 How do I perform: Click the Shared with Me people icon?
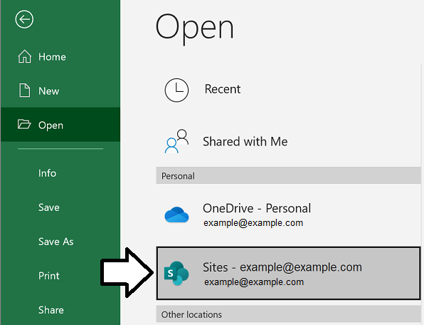(x=176, y=141)
